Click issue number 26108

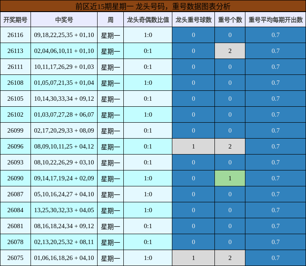(x=15, y=83)
